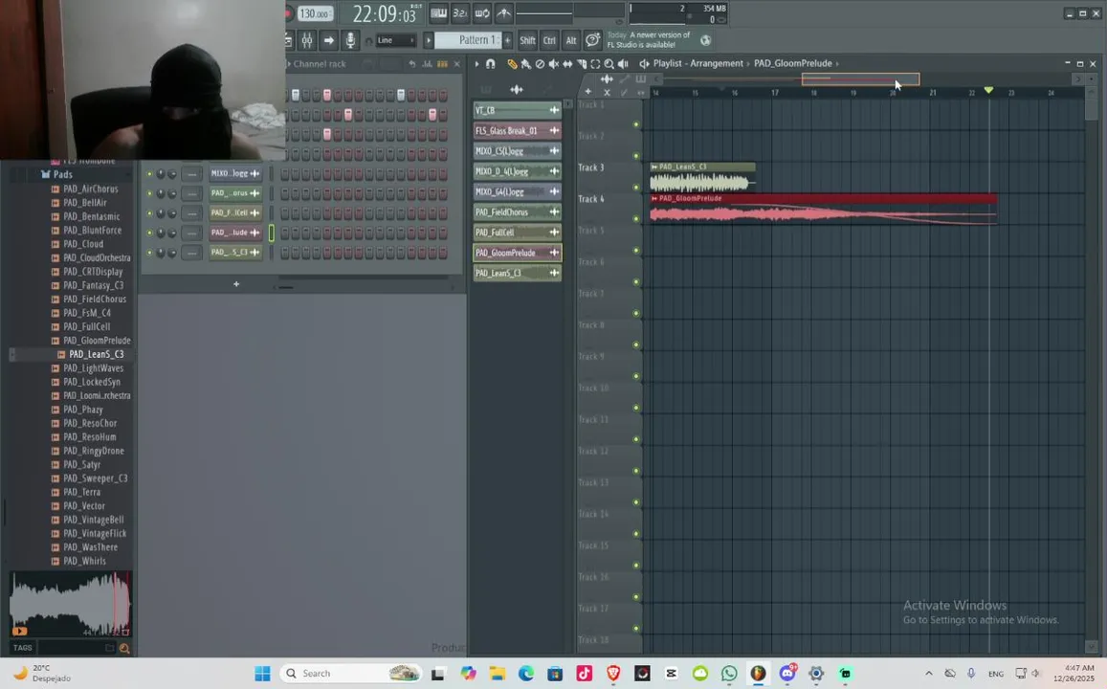
Task: Toggle the metronome icon
Action: pyautogui.click(x=504, y=12)
